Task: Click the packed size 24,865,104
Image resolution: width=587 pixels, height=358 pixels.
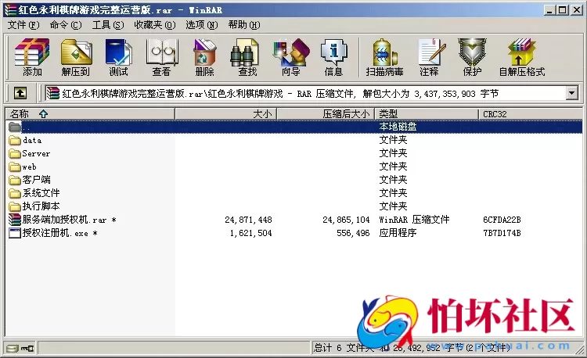Action: (x=346, y=220)
